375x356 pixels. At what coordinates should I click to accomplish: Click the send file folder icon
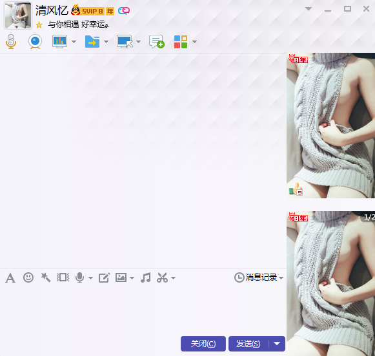(92, 41)
